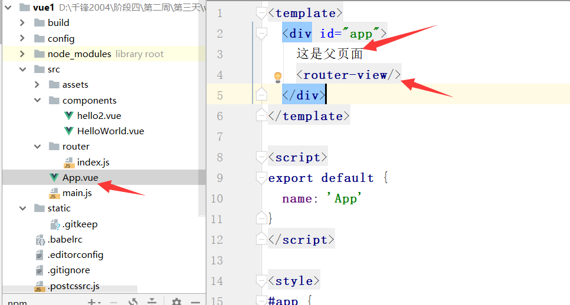This screenshot has width=570, height=305.
Task: Click the npm panel collapse all icon
Action: pos(151,301)
